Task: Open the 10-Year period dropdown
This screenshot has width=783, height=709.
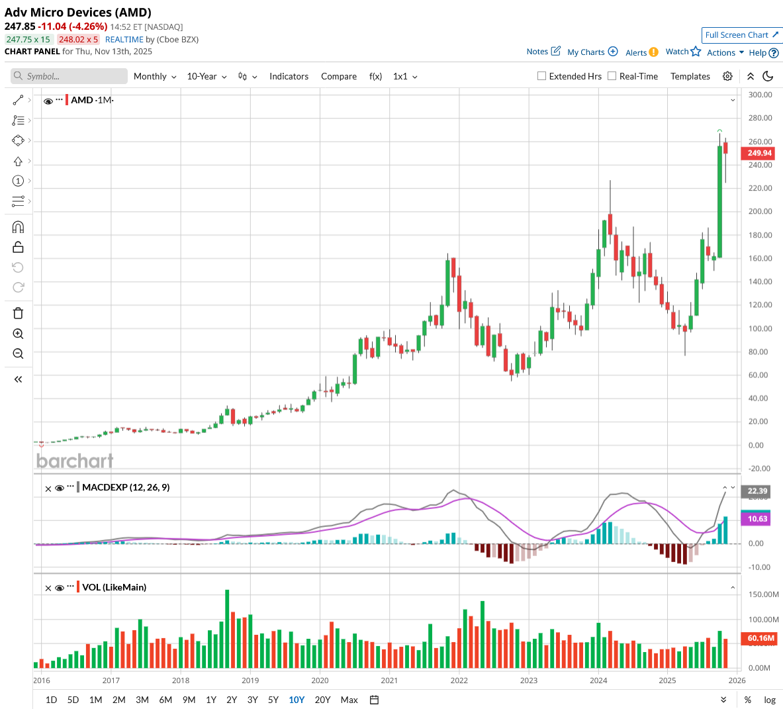Action: 207,76
